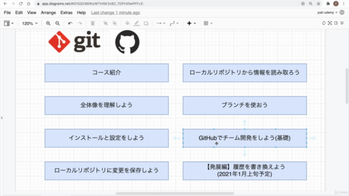
Task: Collapse the toolbar with double chevron
Action: 342,23
